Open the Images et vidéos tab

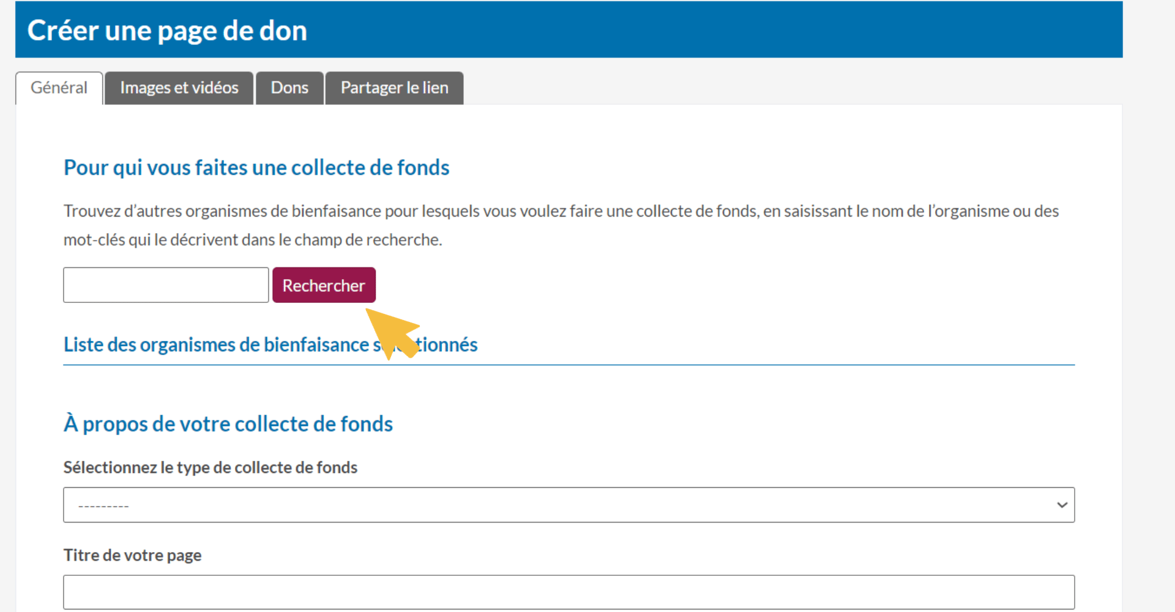179,88
